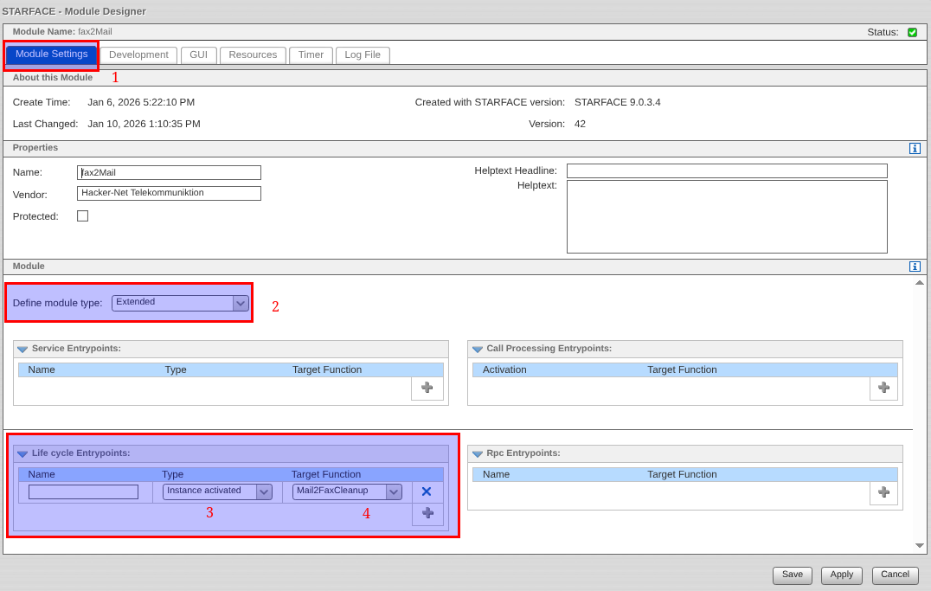Collapse the Rpc Entrypoints panel

click(477, 453)
